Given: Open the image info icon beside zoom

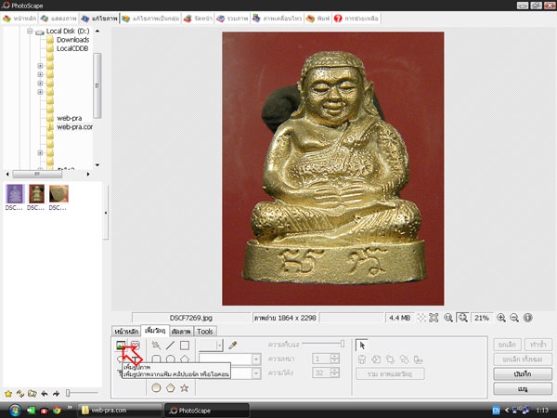Looking at the screenshot, I should [528, 318].
